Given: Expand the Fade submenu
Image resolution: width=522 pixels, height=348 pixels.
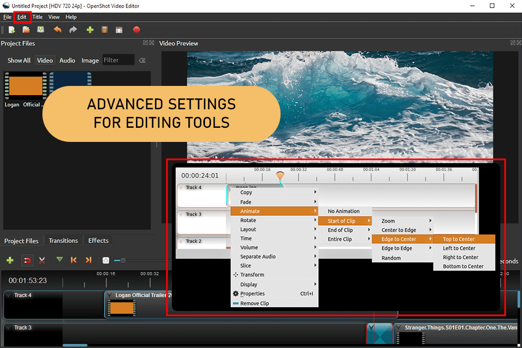Looking at the screenshot, I should [x=274, y=202].
